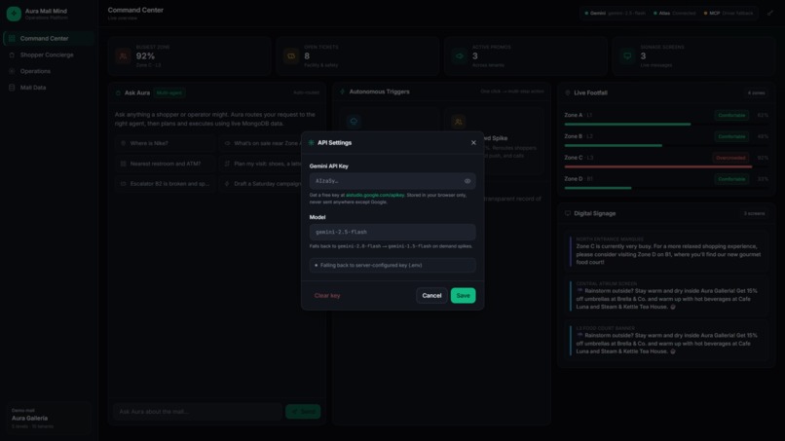Click the Gemini status indicator
Screen dimensions: 785x441
pos(615,14)
